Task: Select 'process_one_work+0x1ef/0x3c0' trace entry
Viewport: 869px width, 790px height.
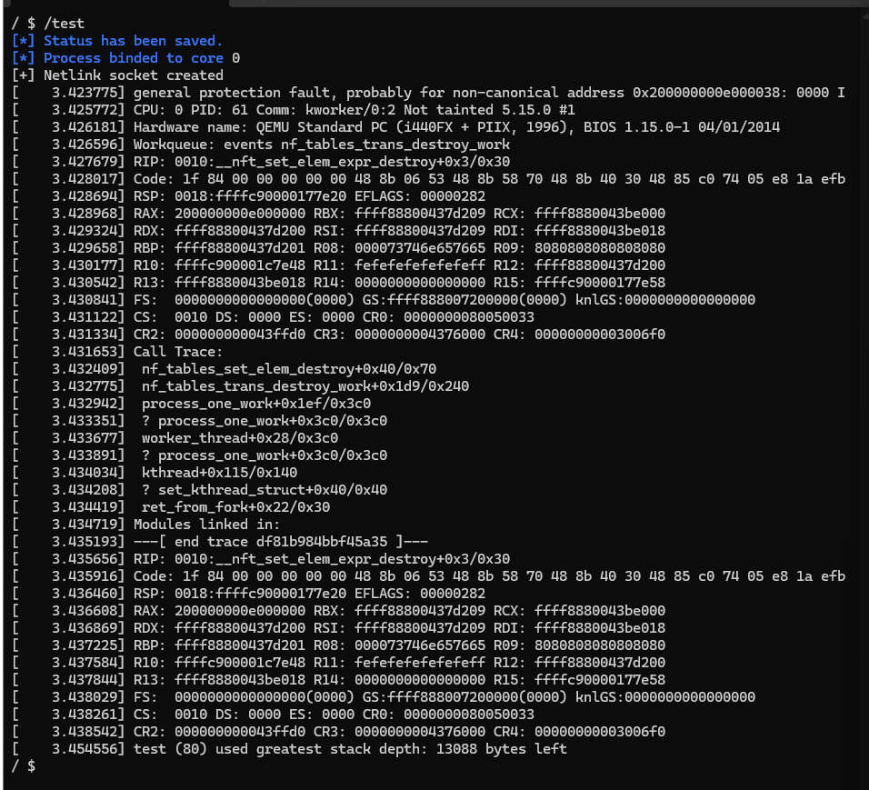Action: pos(256,403)
